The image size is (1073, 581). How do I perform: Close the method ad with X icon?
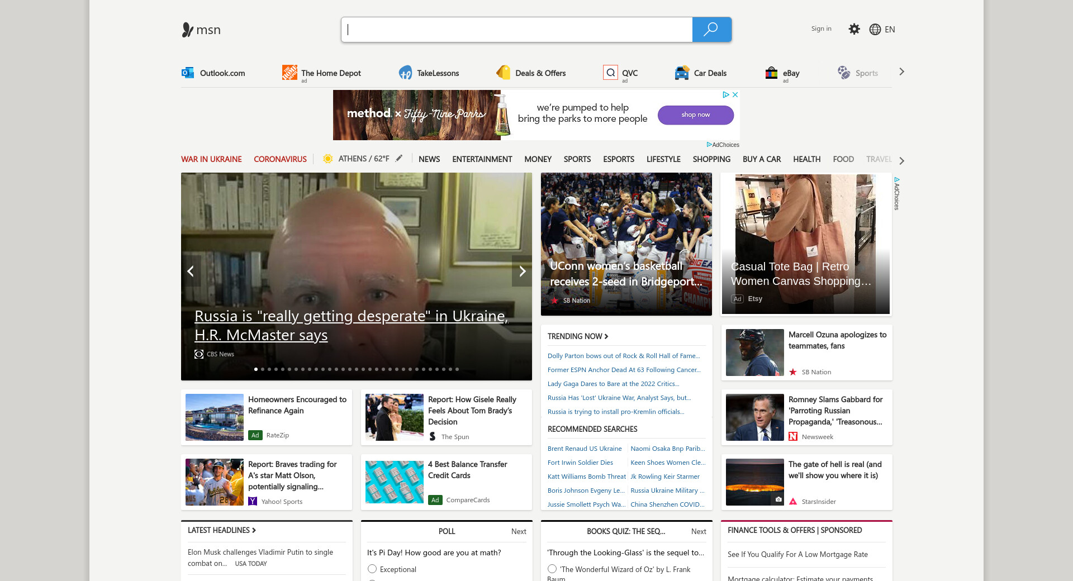point(735,95)
